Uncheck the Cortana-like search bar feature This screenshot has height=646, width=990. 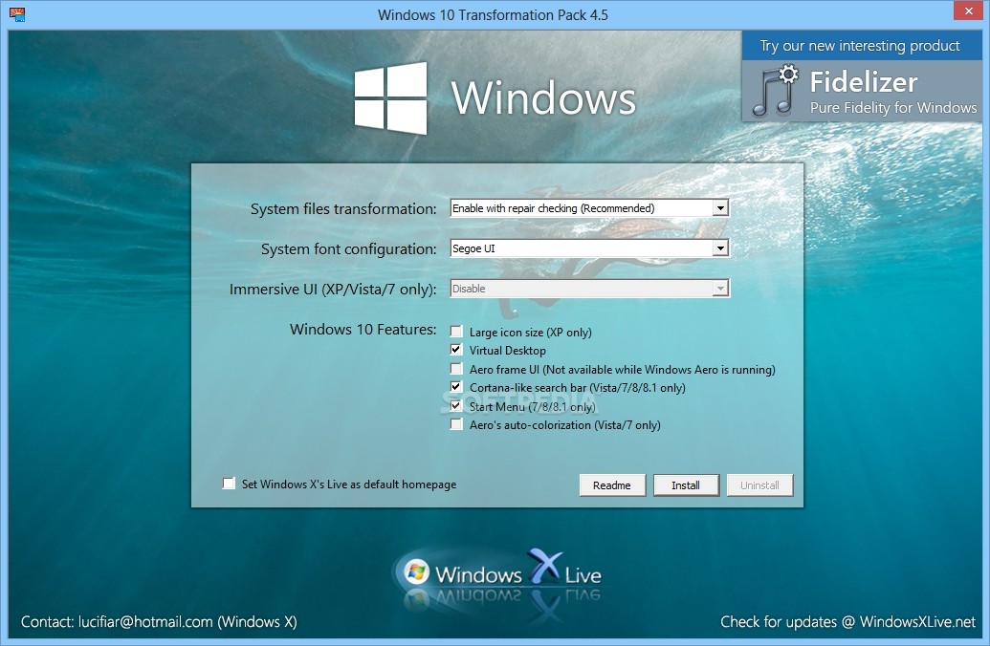[x=456, y=387]
